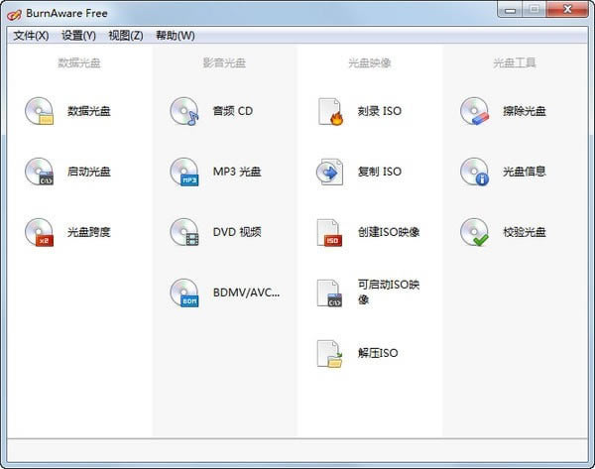Click the 刻录 ISO text label
The height and width of the screenshot is (469, 595).
(380, 111)
